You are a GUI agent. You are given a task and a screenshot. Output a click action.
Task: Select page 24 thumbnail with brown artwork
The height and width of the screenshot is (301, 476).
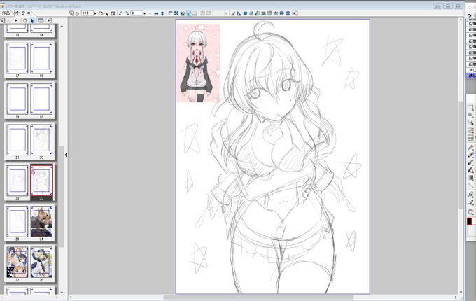[x=41, y=221]
